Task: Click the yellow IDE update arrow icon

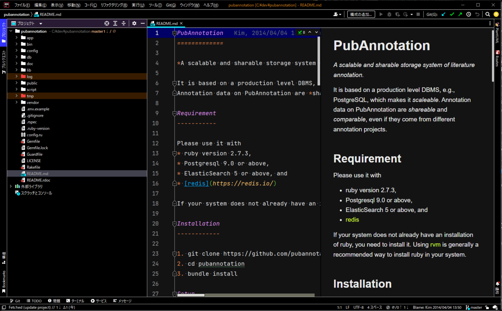Action: coord(496,14)
